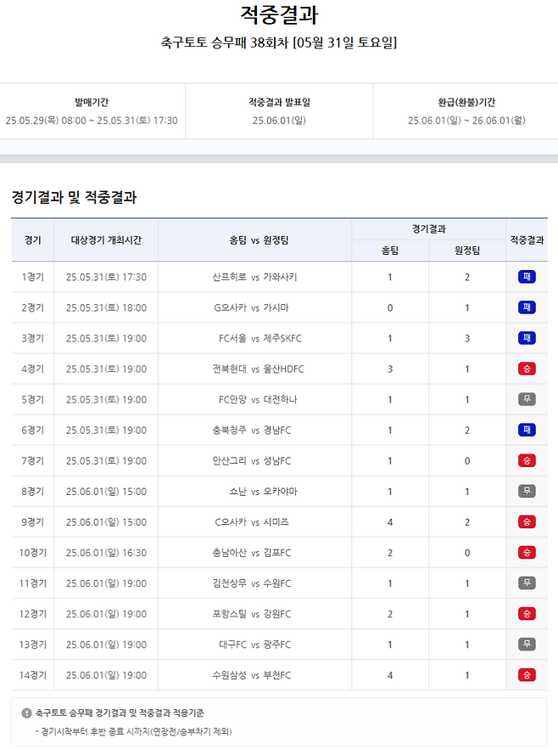Viewport: 558px width, 749px height.
Task: Select the 포항스틸 vs 강원FC match text
Action: point(251,614)
